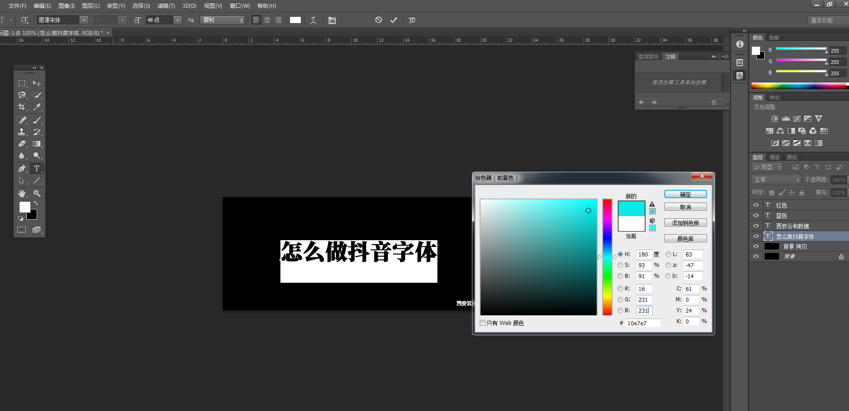Select the S saturation radio button
849x411 pixels.
click(620, 265)
